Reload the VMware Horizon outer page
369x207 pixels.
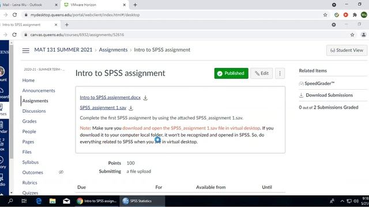pos(14,15)
